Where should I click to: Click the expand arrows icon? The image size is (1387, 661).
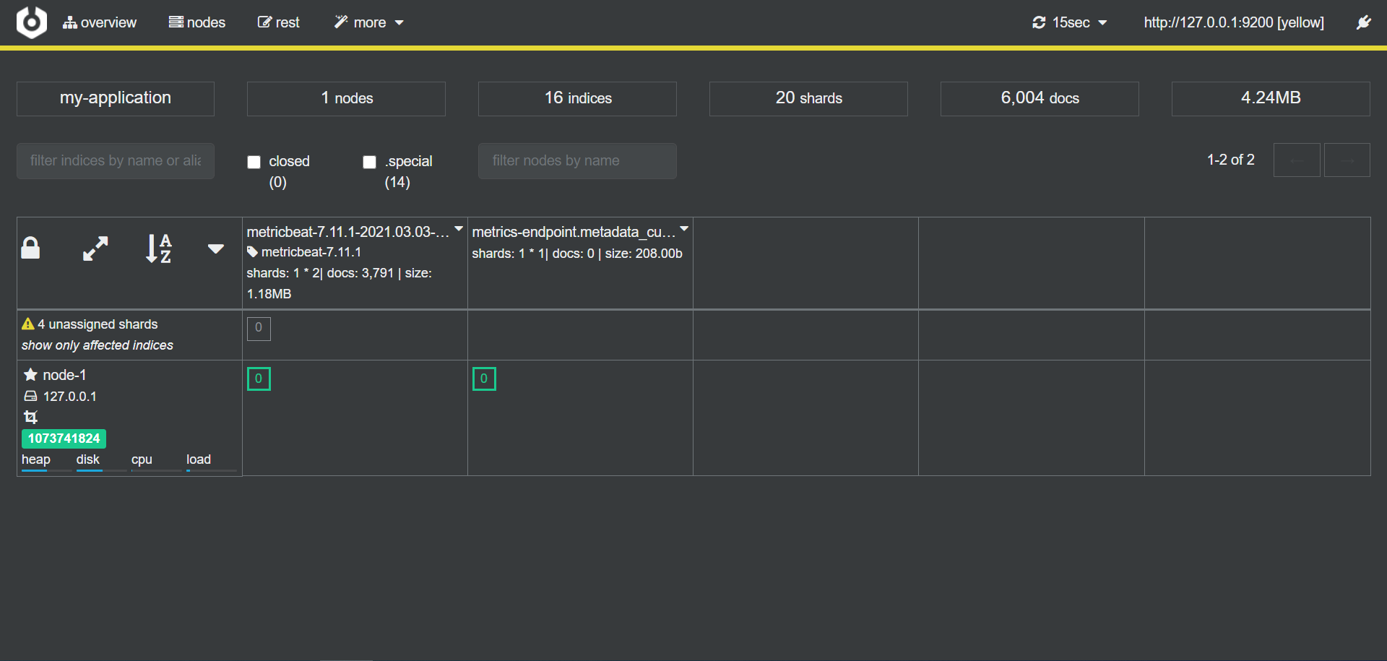pos(95,249)
